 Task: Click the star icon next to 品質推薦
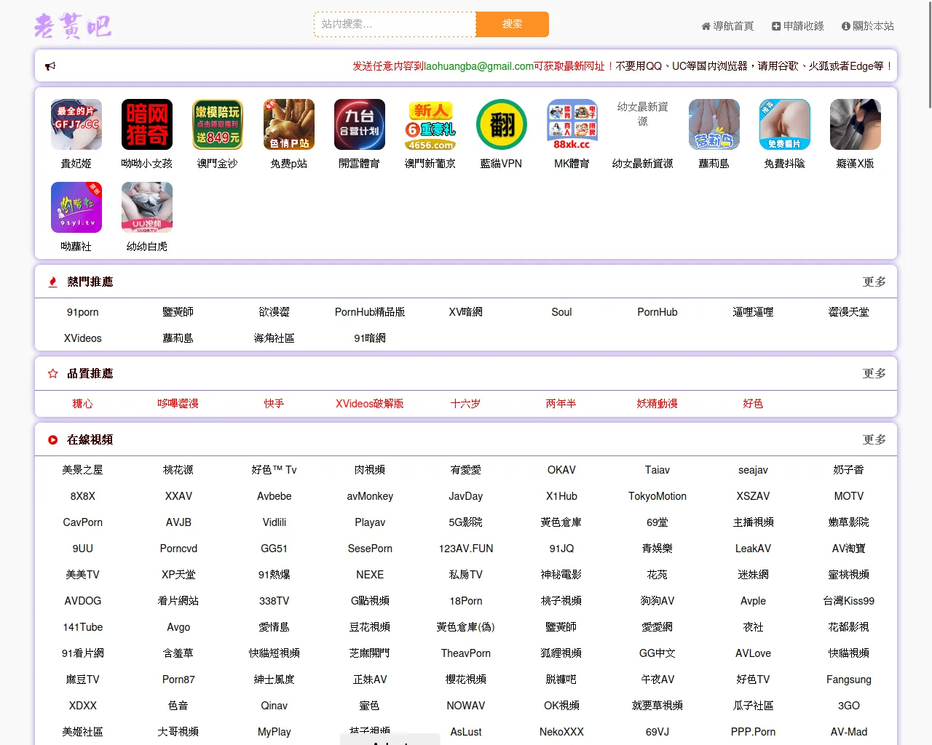click(x=52, y=374)
